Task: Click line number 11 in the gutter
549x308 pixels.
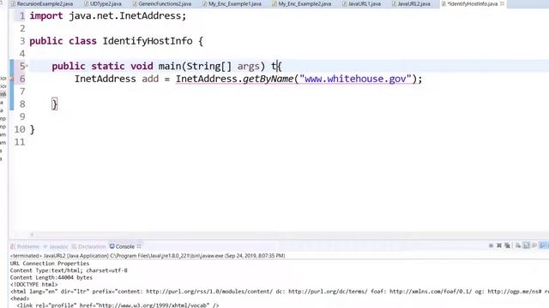Action: (x=20, y=142)
